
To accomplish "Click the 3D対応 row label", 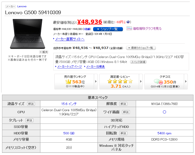I will tap(117, 120).
